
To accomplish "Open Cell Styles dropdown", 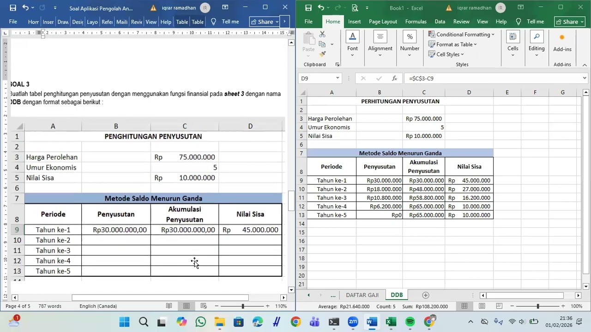I will tap(446, 54).
